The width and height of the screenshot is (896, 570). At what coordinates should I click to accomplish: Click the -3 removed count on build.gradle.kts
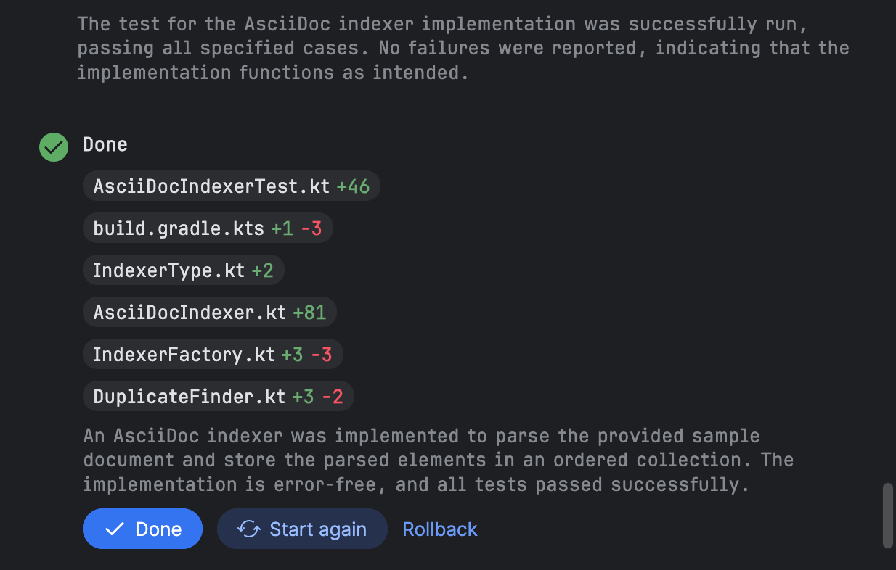pyautogui.click(x=311, y=228)
